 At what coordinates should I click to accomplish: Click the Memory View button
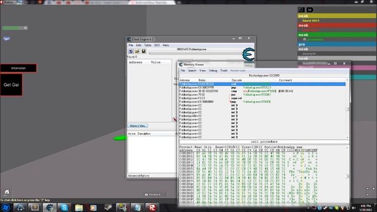tap(137, 126)
